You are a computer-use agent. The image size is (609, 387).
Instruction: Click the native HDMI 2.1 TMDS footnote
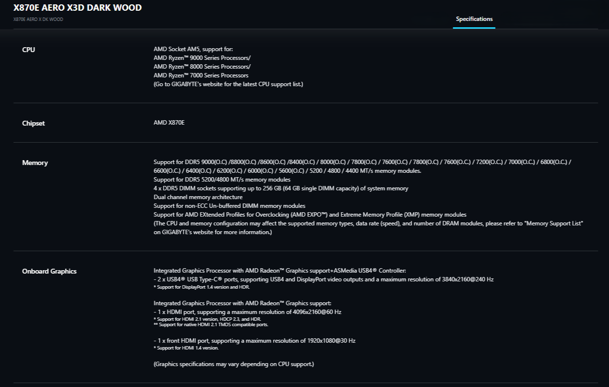(211, 324)
